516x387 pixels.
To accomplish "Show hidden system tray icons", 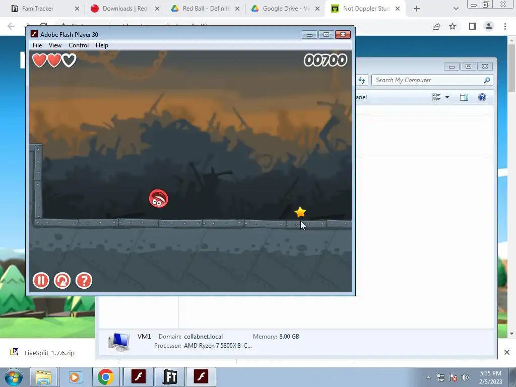I will (428, 377).
